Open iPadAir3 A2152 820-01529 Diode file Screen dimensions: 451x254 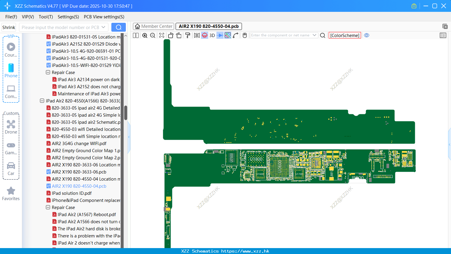(84, 44)
